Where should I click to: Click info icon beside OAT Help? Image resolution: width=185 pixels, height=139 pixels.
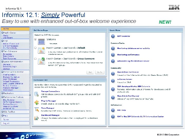(113, 110)
